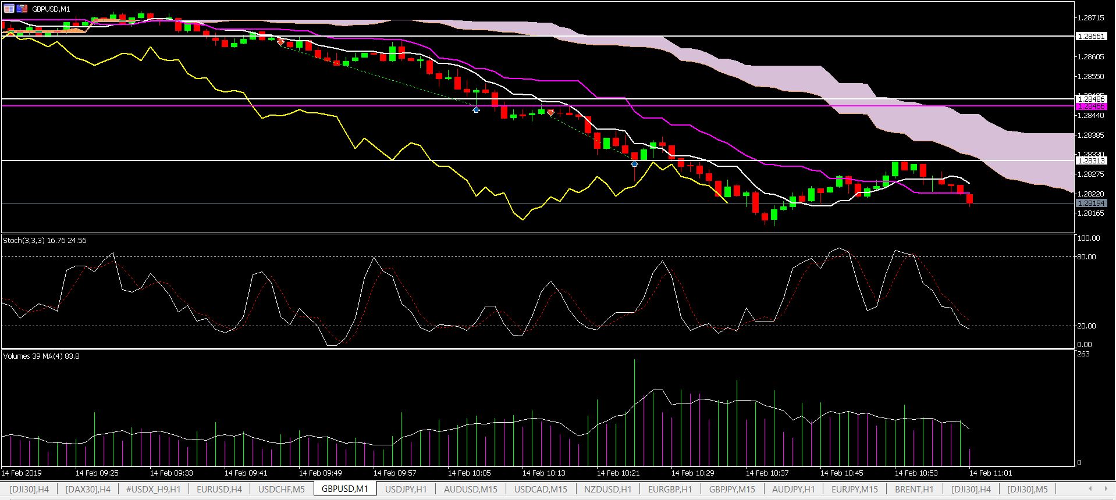Select the blue buy arrow near 10:06
Viewport: 1116px width, 500px height.
point(476,109)
